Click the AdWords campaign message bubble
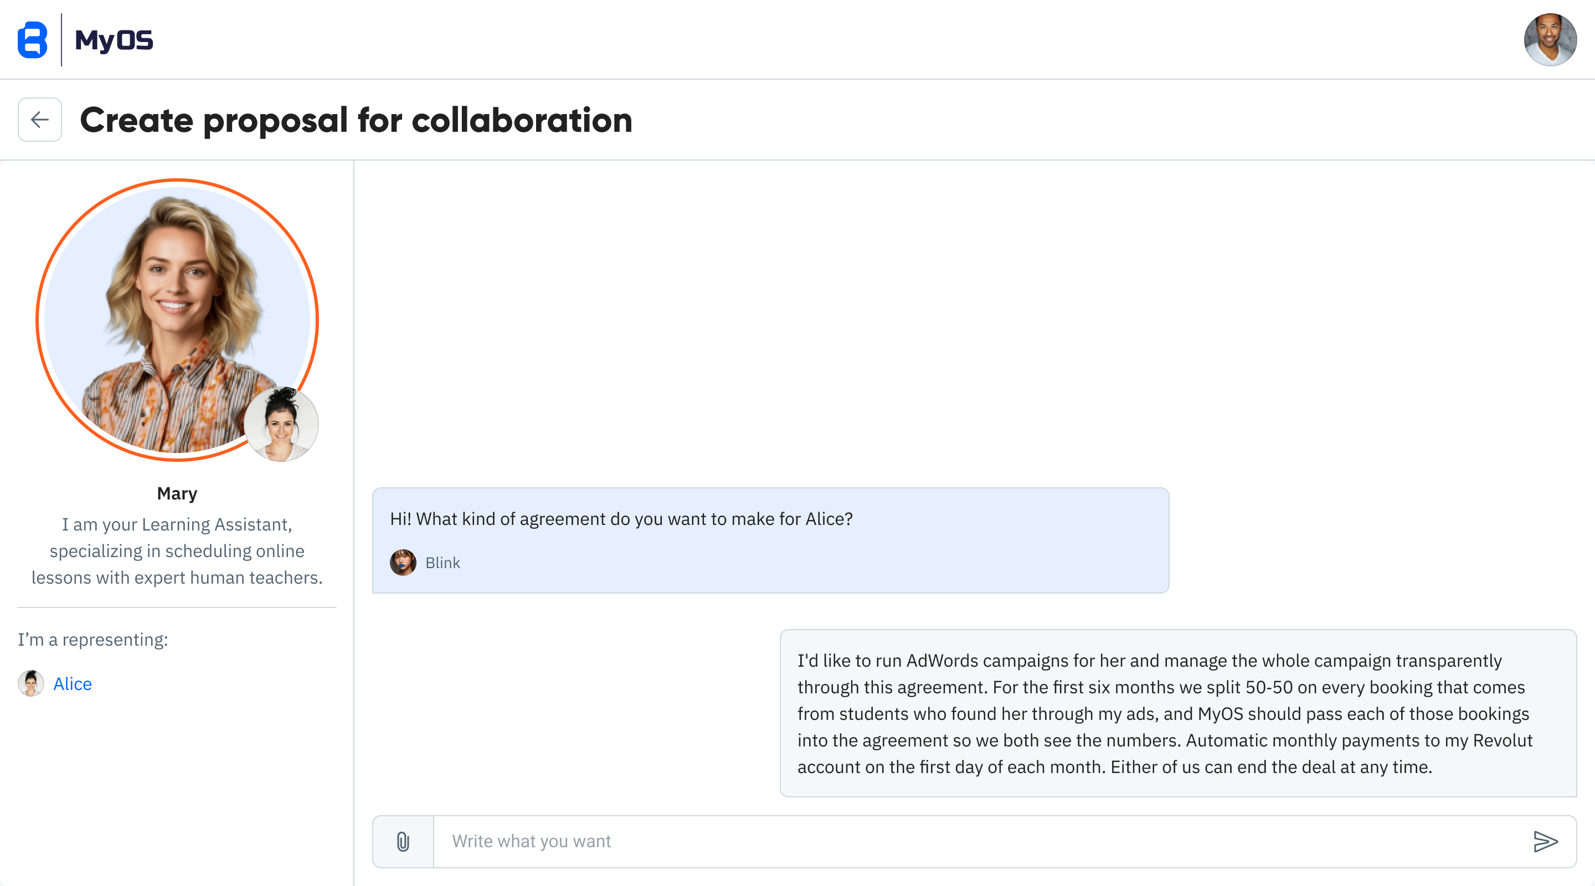Viewport: 1595px width, 886px height. pyautogui.click(x=1177, y=713)
